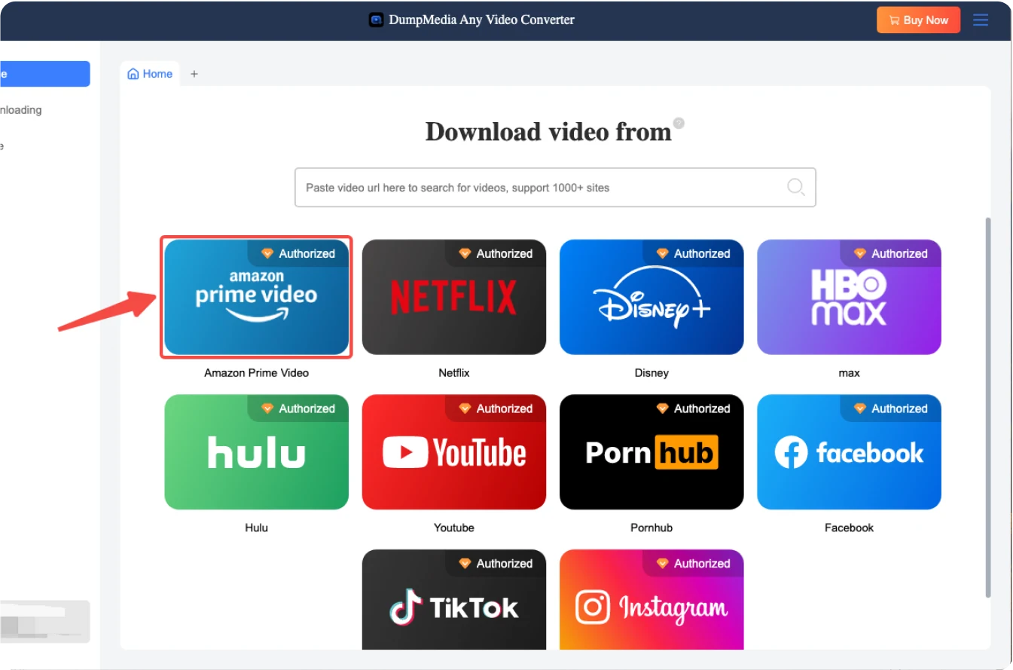Viewport: 1013px width, 670px height.
Task: Click the Authorized badge on Instagram
Action: [693, 563]
